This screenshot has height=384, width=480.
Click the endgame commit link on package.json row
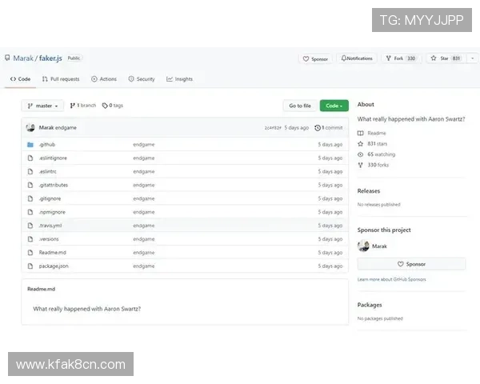pos(143,266)
